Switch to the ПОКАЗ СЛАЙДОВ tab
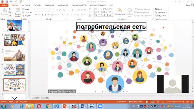194x109 pixels. [x=79, y=5]
